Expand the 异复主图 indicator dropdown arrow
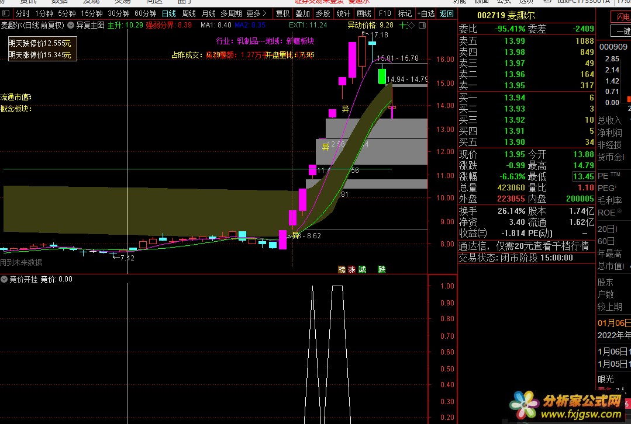 (71, 25)
